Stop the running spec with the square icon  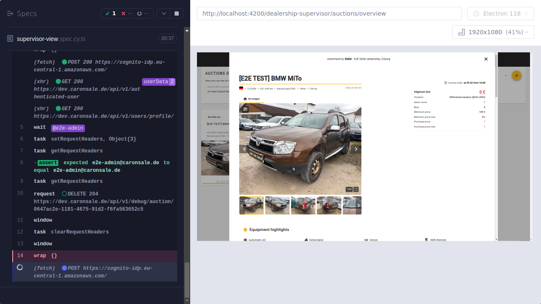[x=176, y=13]
